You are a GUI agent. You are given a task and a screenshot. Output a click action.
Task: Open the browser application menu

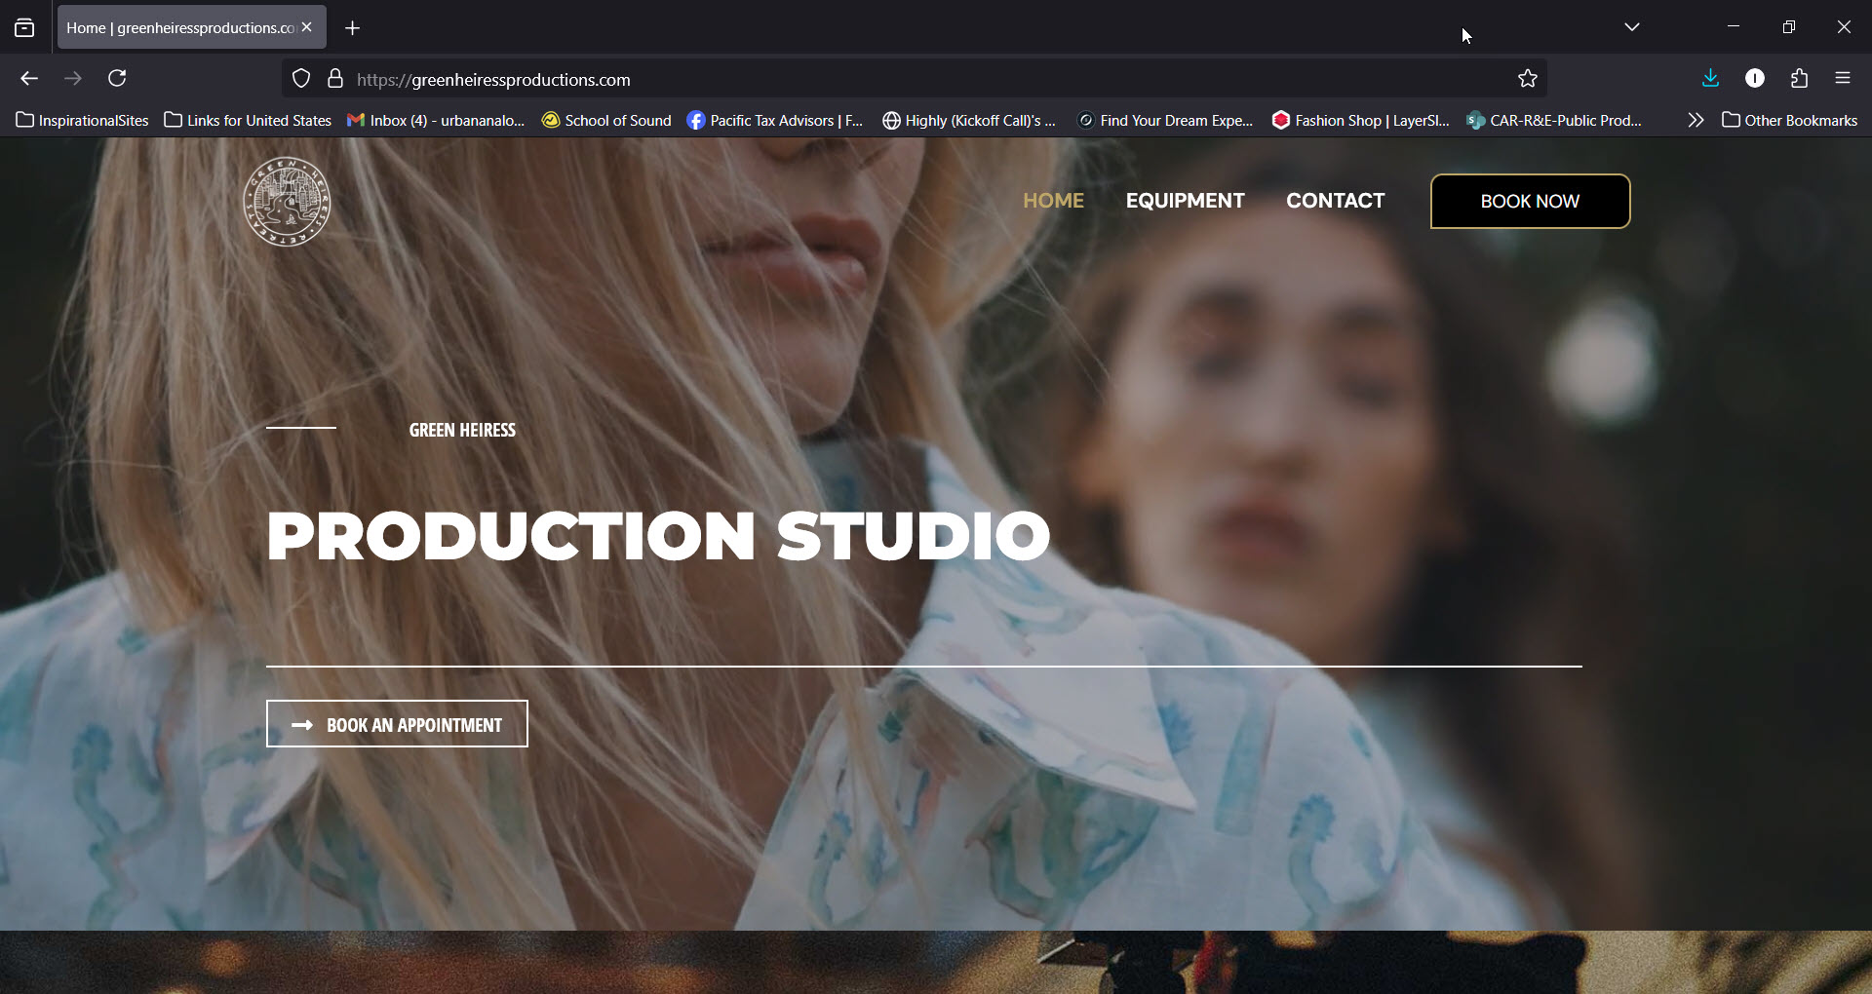tap(1844, 78)
